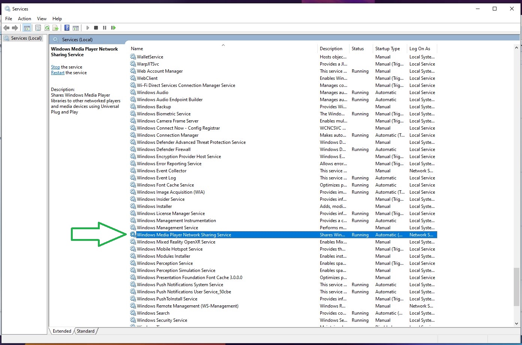Click the Show/Hide Console Tree toolbar icon
522x345 pixels.
27,27
